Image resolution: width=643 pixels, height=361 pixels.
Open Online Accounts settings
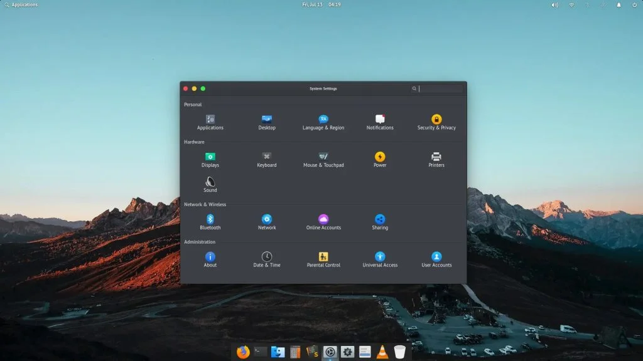pos(323,221)
